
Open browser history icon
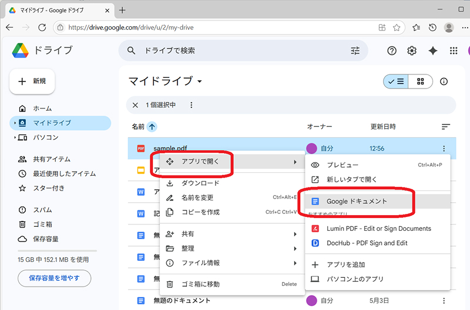click(x=432, y=28)
